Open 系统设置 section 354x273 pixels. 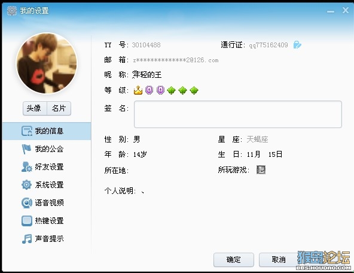pos(47,185)
